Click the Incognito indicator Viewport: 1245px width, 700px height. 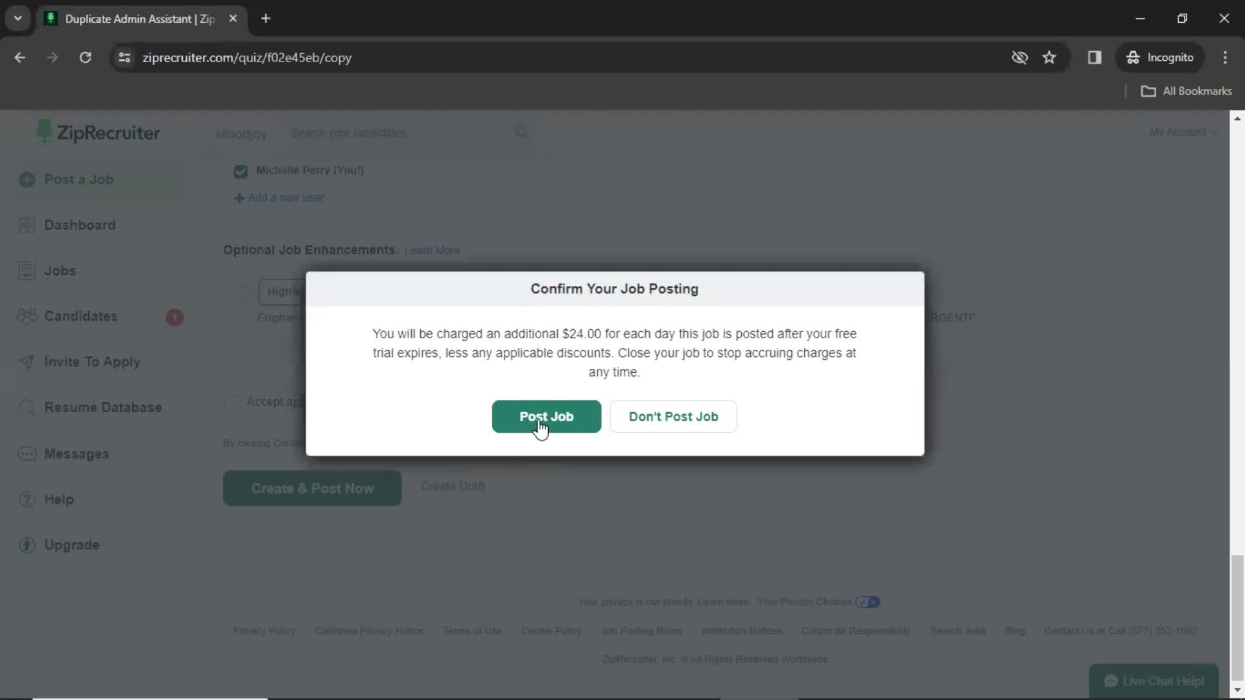coord(1160,58)
